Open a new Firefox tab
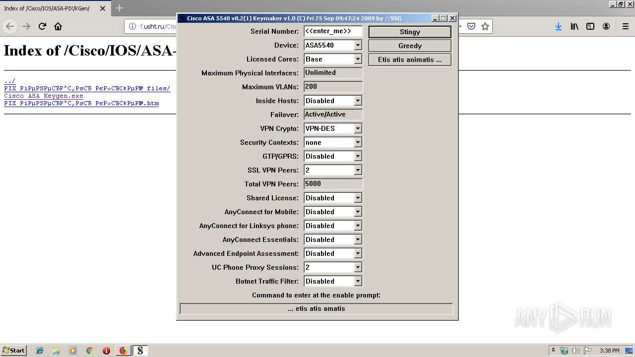This screenshot has height=357, width=635. tap(120, 8)
